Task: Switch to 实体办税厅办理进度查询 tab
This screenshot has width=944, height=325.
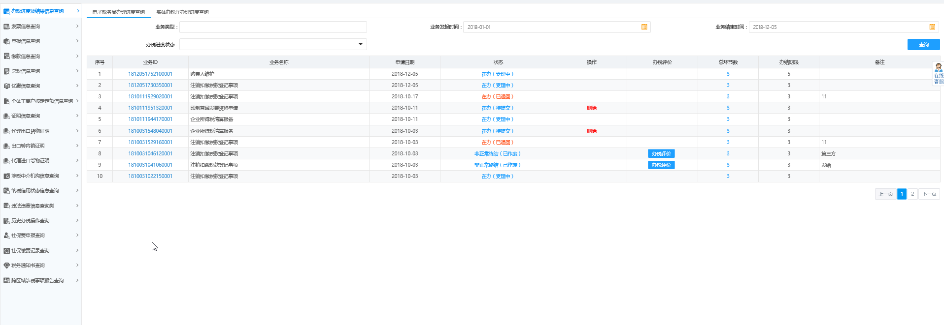Action: [x=182, y=12]
